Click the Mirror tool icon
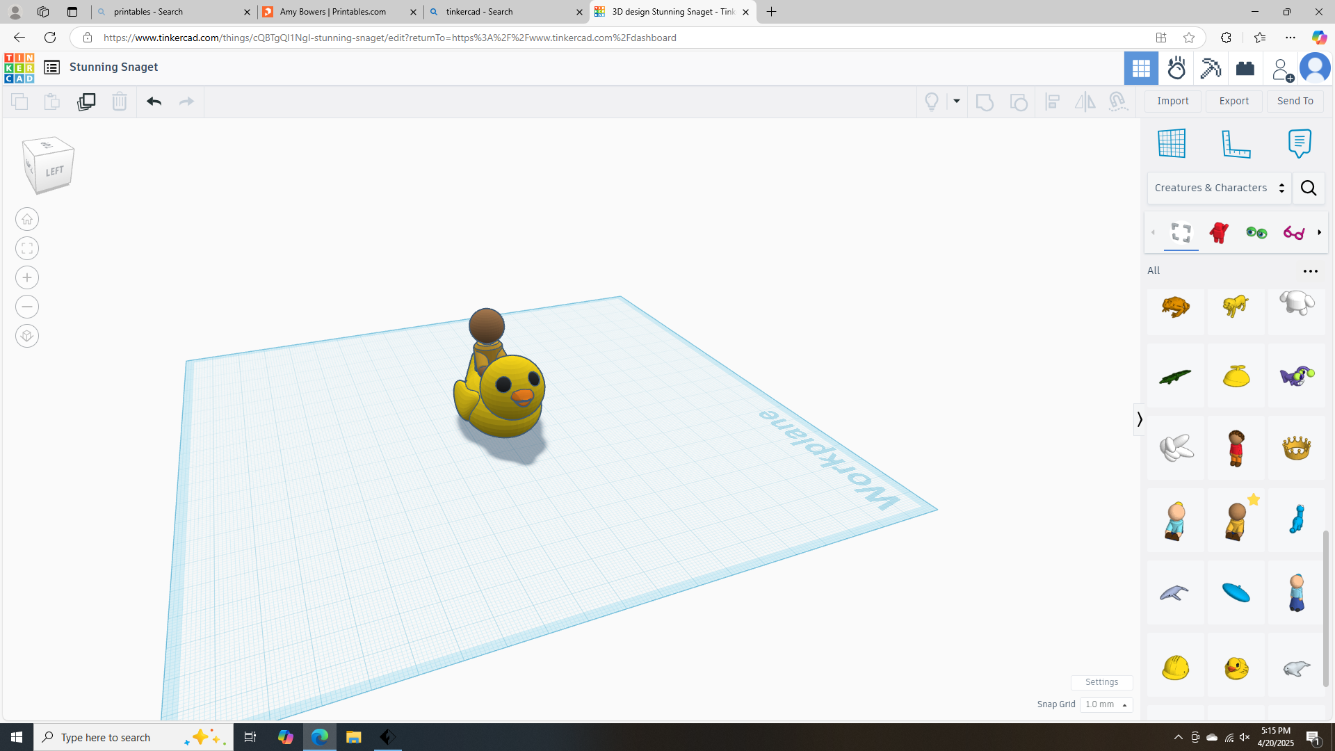 click(1085, 102)
